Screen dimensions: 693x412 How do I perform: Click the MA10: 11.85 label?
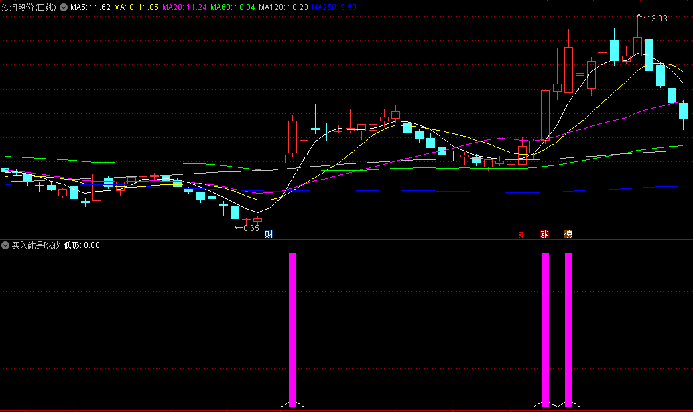[136, 7]
